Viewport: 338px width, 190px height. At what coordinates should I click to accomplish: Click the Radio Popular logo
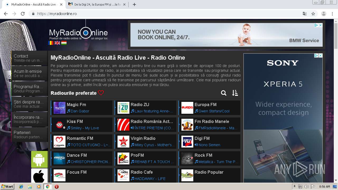click(187, 175)
